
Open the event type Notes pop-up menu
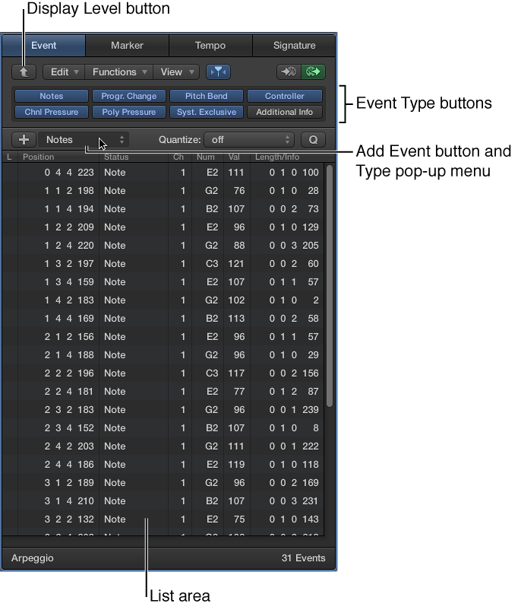(x=84, y=140)
